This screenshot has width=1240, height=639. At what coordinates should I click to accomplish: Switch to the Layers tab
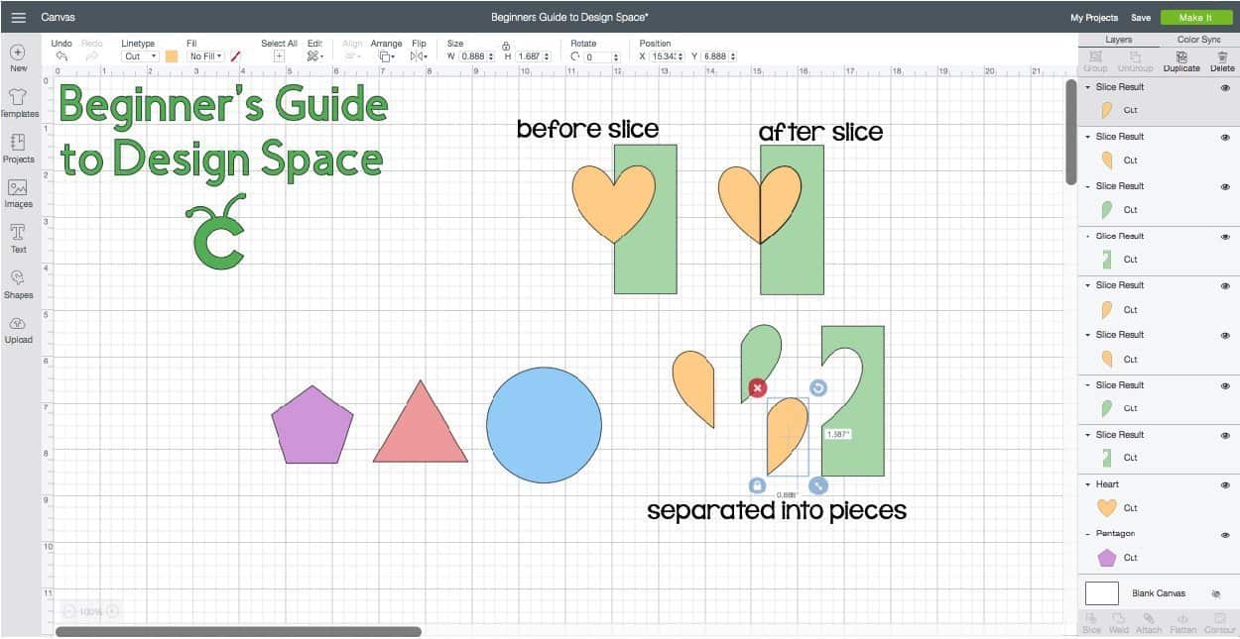pos(1118,40)
